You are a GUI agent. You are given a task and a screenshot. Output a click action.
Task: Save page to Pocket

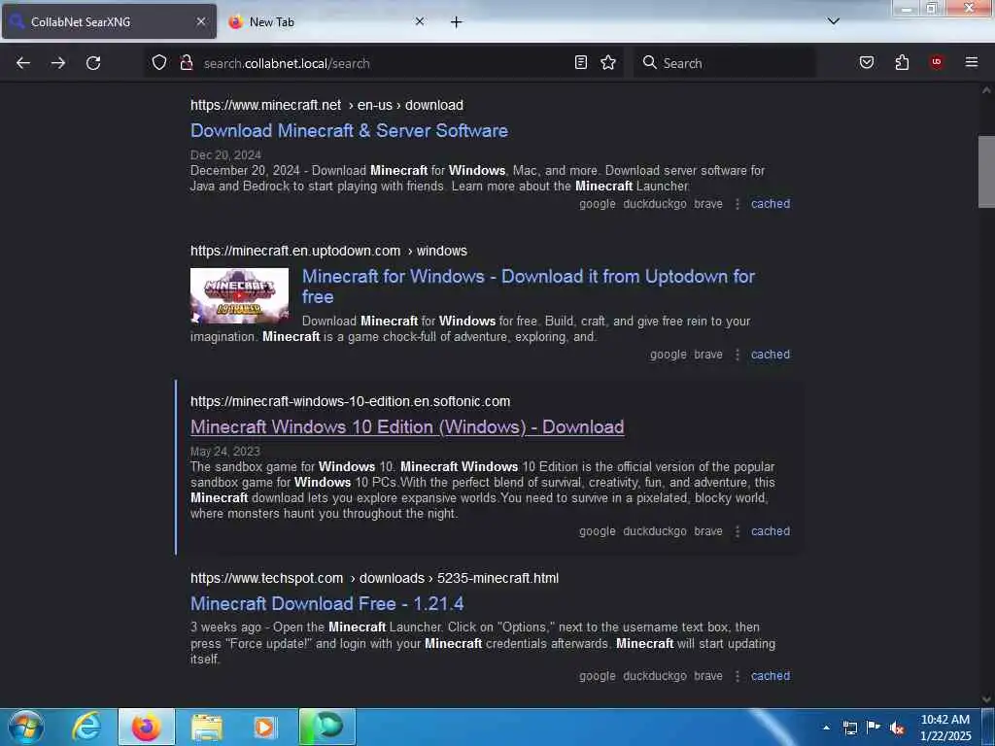pyautogui.click(x=867, y=63)
